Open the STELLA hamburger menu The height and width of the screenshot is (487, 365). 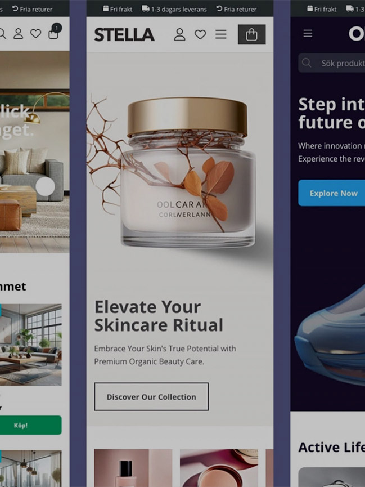click(x=221, y=34)
